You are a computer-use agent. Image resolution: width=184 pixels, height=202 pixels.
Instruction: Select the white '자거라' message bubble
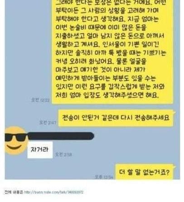coord(40,150)
